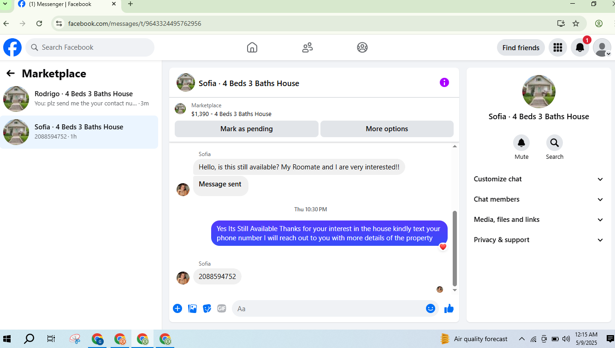Bookmark this page with the star icon

click(576, 23)
